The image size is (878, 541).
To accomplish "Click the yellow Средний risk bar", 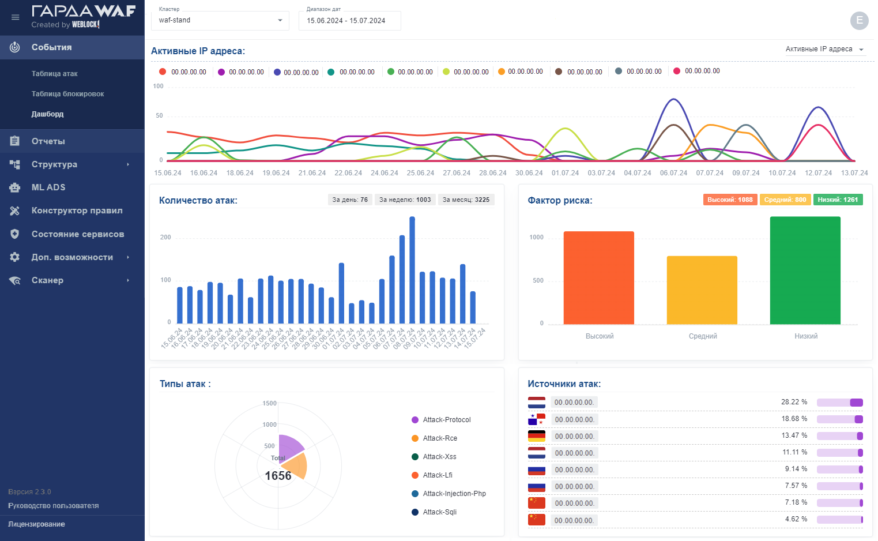I will pos(702,290).
